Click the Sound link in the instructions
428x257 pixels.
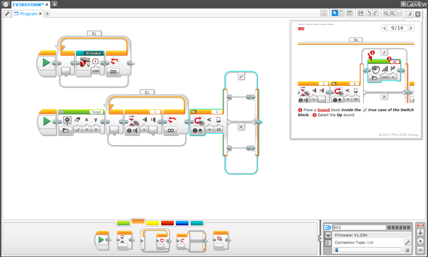click(324, 110)
